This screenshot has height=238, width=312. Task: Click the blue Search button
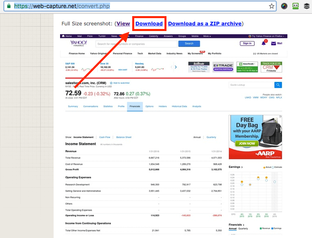point(189,43)
